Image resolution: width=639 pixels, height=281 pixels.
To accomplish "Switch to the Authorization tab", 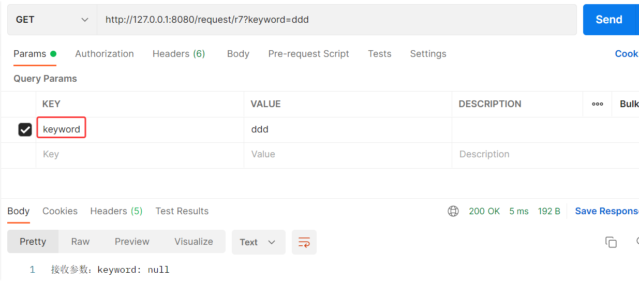I will (x=105, y=54).
